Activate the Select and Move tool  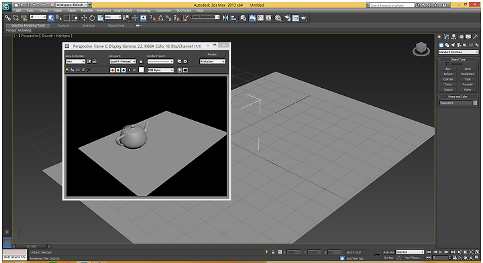pyautogui.click(x=84, y=18)
